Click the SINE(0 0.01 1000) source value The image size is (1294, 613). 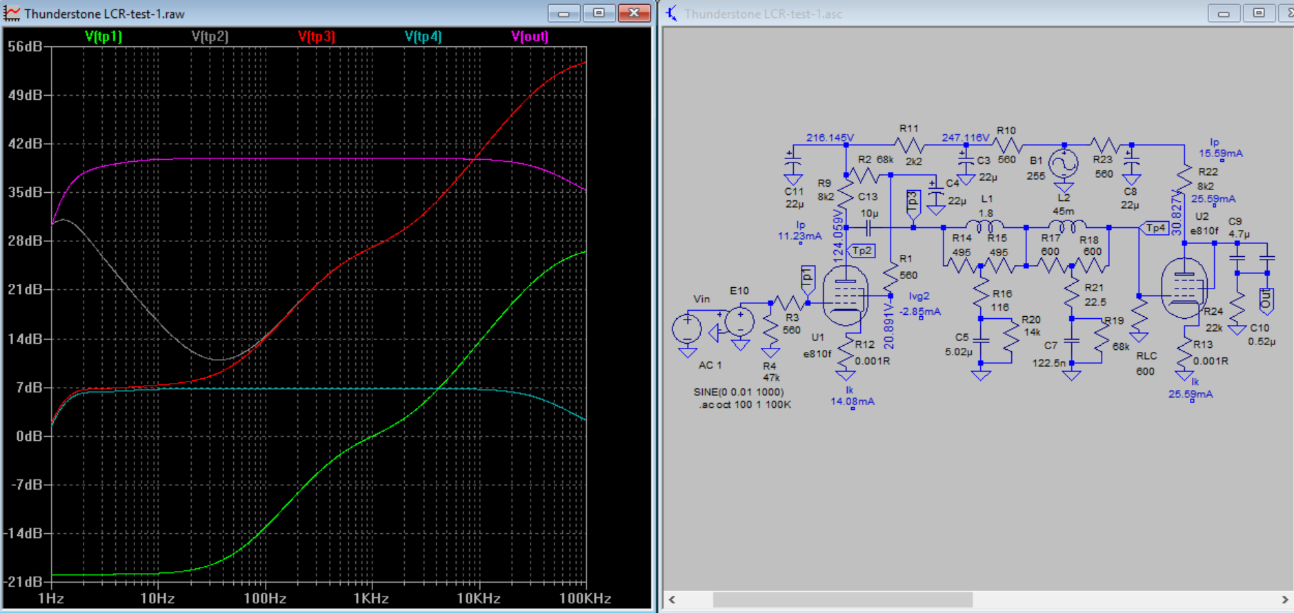click(739, 392)
